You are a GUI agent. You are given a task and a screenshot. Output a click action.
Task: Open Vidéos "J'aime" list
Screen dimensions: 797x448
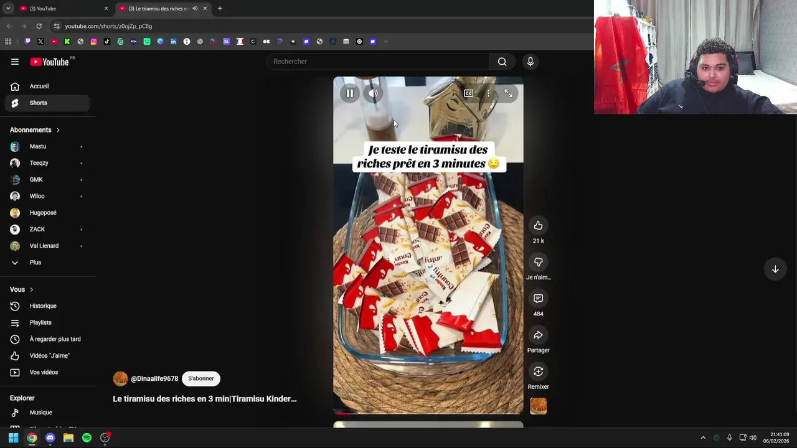tap(47, 355)
